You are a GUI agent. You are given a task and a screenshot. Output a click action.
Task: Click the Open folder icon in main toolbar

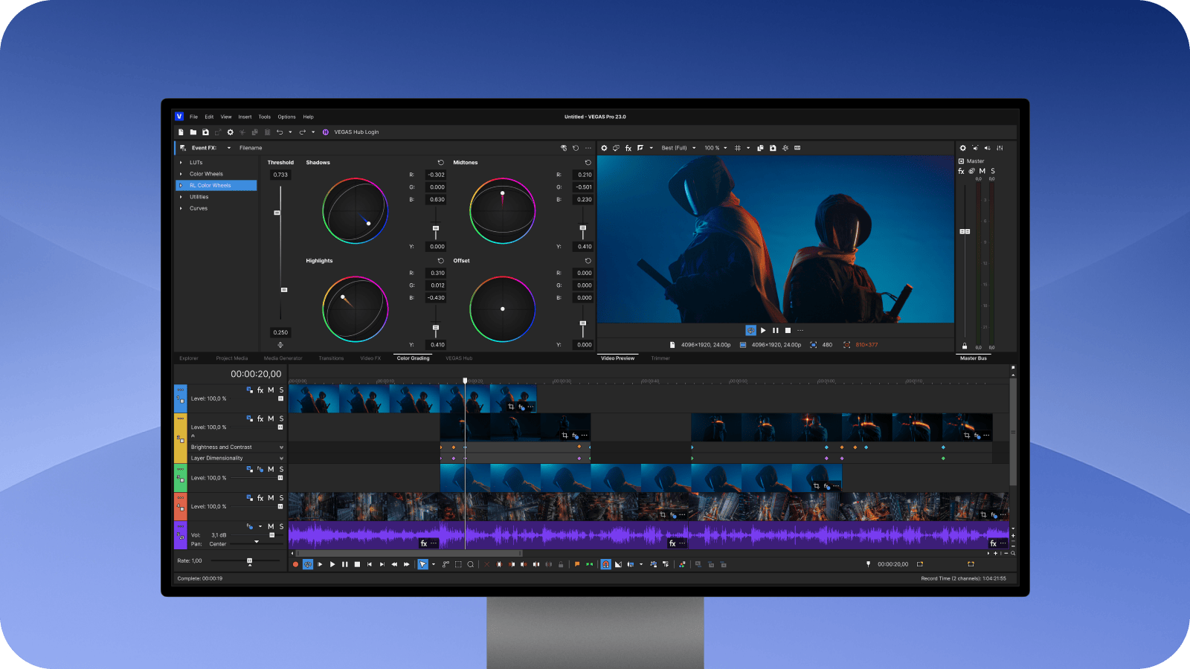[x=193, y=132]
